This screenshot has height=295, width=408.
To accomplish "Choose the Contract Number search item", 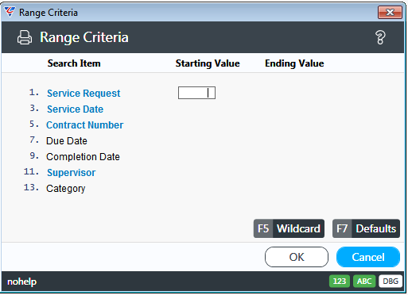I will pyautogui.click(x=84, y=125).
